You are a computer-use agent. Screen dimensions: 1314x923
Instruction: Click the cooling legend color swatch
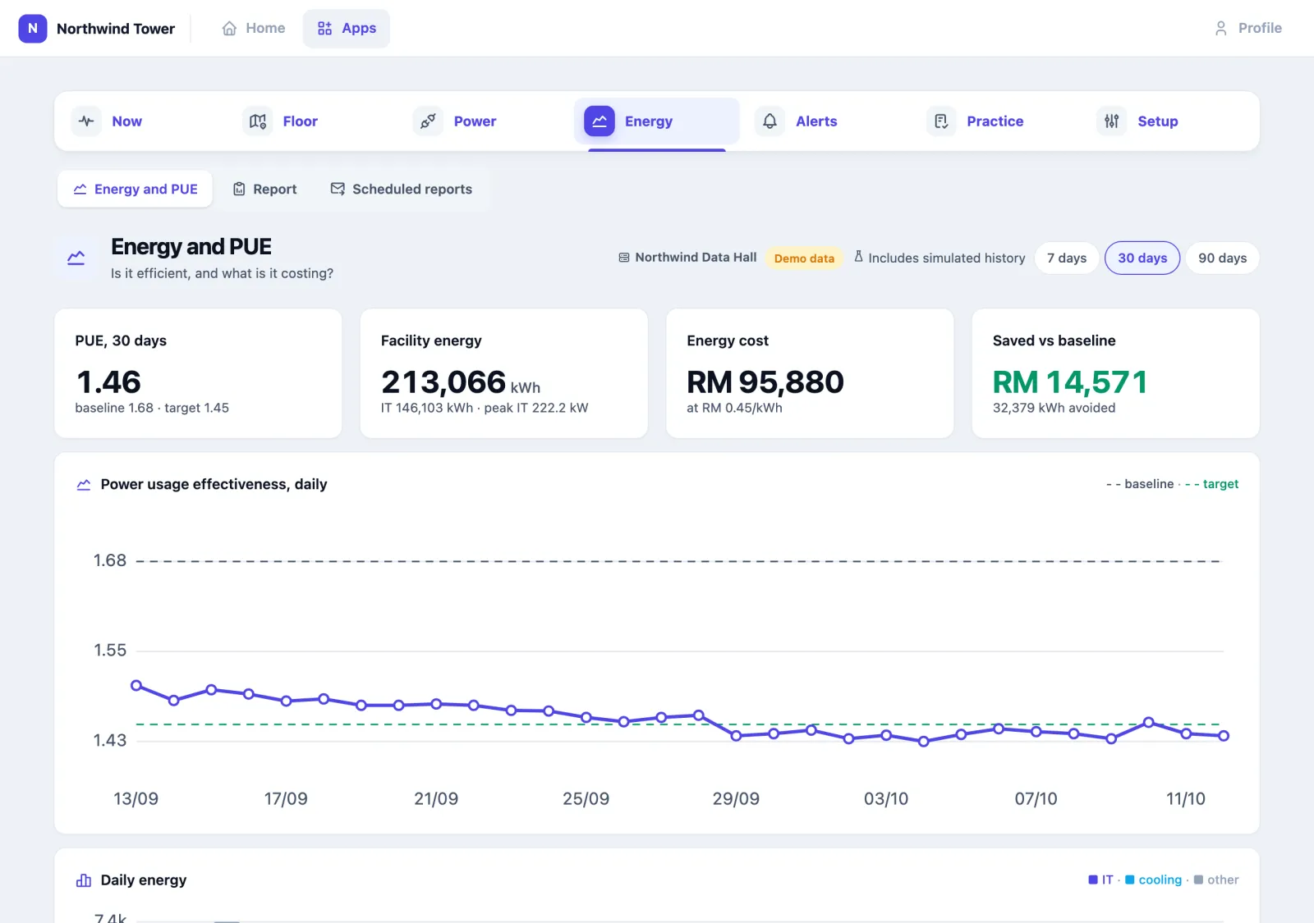click(x=1130, y=880)
